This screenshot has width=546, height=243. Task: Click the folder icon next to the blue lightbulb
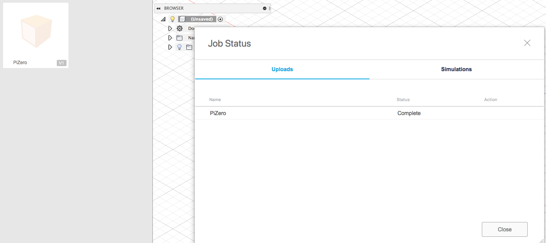click(189, 47)
